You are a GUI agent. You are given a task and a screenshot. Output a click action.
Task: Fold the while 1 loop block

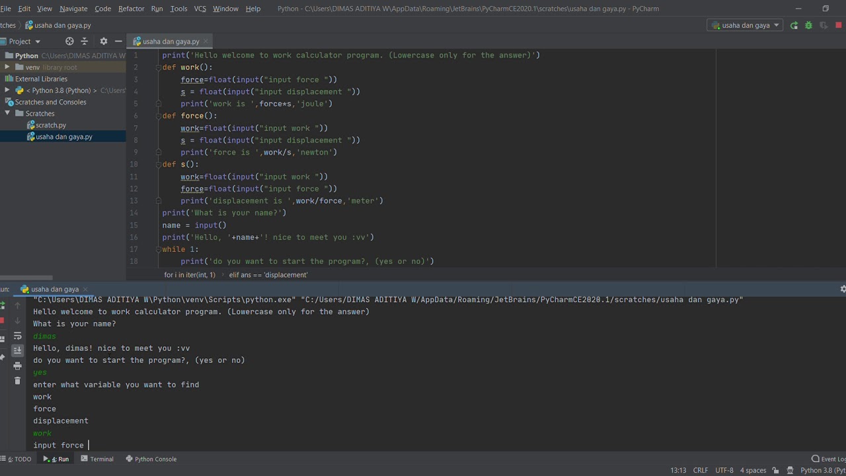[x=159, y=249]
